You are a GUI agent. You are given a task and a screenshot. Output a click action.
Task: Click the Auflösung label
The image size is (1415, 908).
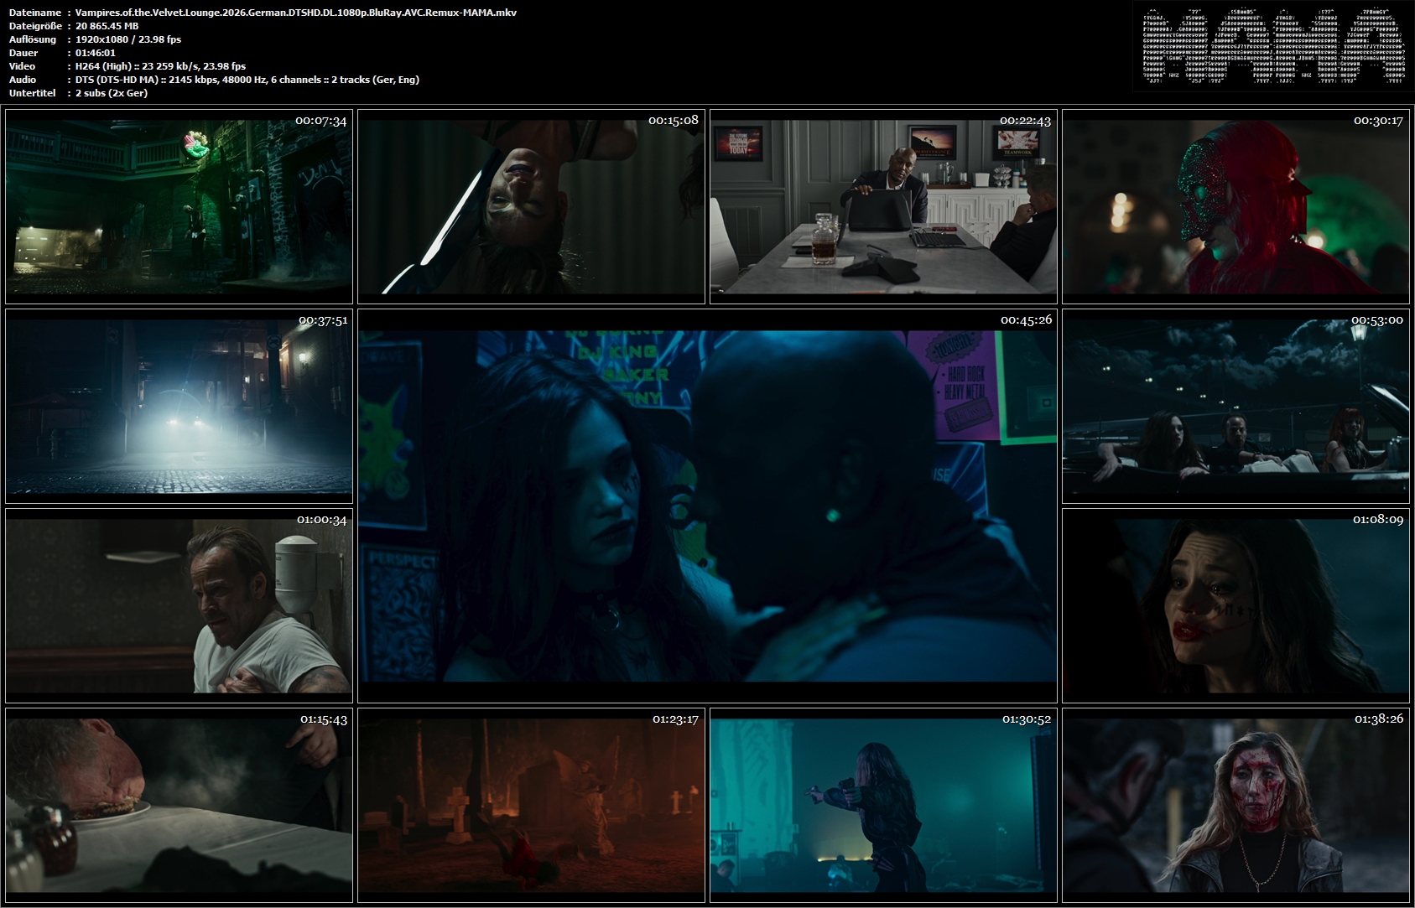(x=33, y=39)
